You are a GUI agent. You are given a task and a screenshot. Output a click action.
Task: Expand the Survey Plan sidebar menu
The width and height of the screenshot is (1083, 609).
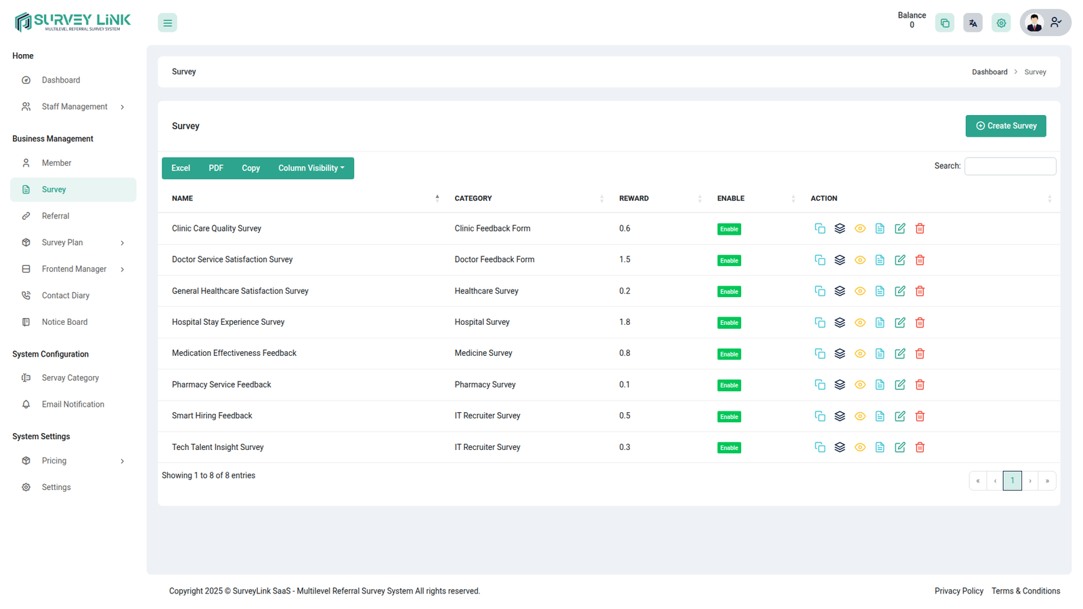click(73, 242)
